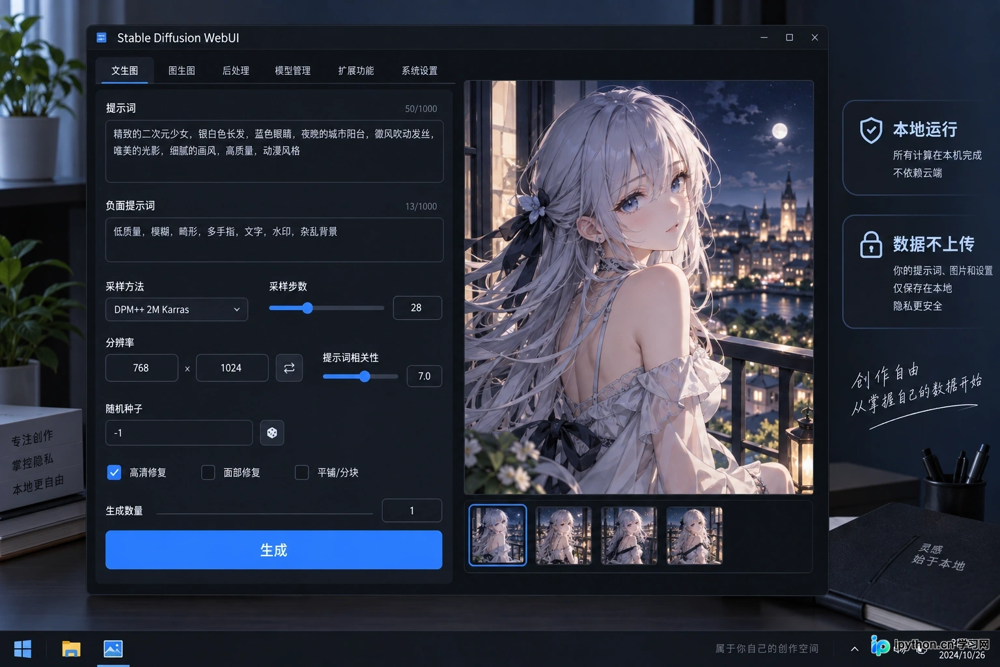Open the Windows Start menu
The width and height of the screenshot is (1000, 667).
23,649
